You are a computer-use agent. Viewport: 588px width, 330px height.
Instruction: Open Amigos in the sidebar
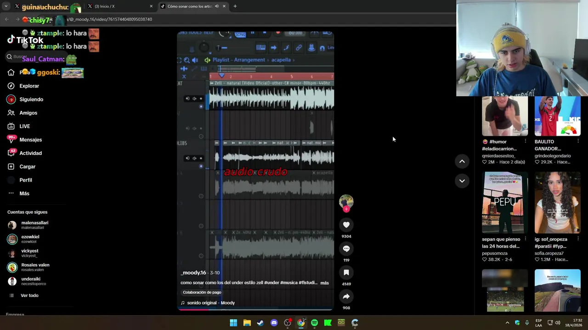[28, 113]
